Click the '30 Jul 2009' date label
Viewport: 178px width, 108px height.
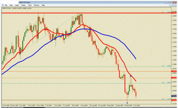pos(75,105)
